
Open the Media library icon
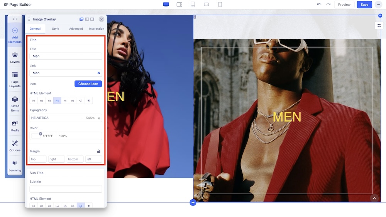pos(15,125)
